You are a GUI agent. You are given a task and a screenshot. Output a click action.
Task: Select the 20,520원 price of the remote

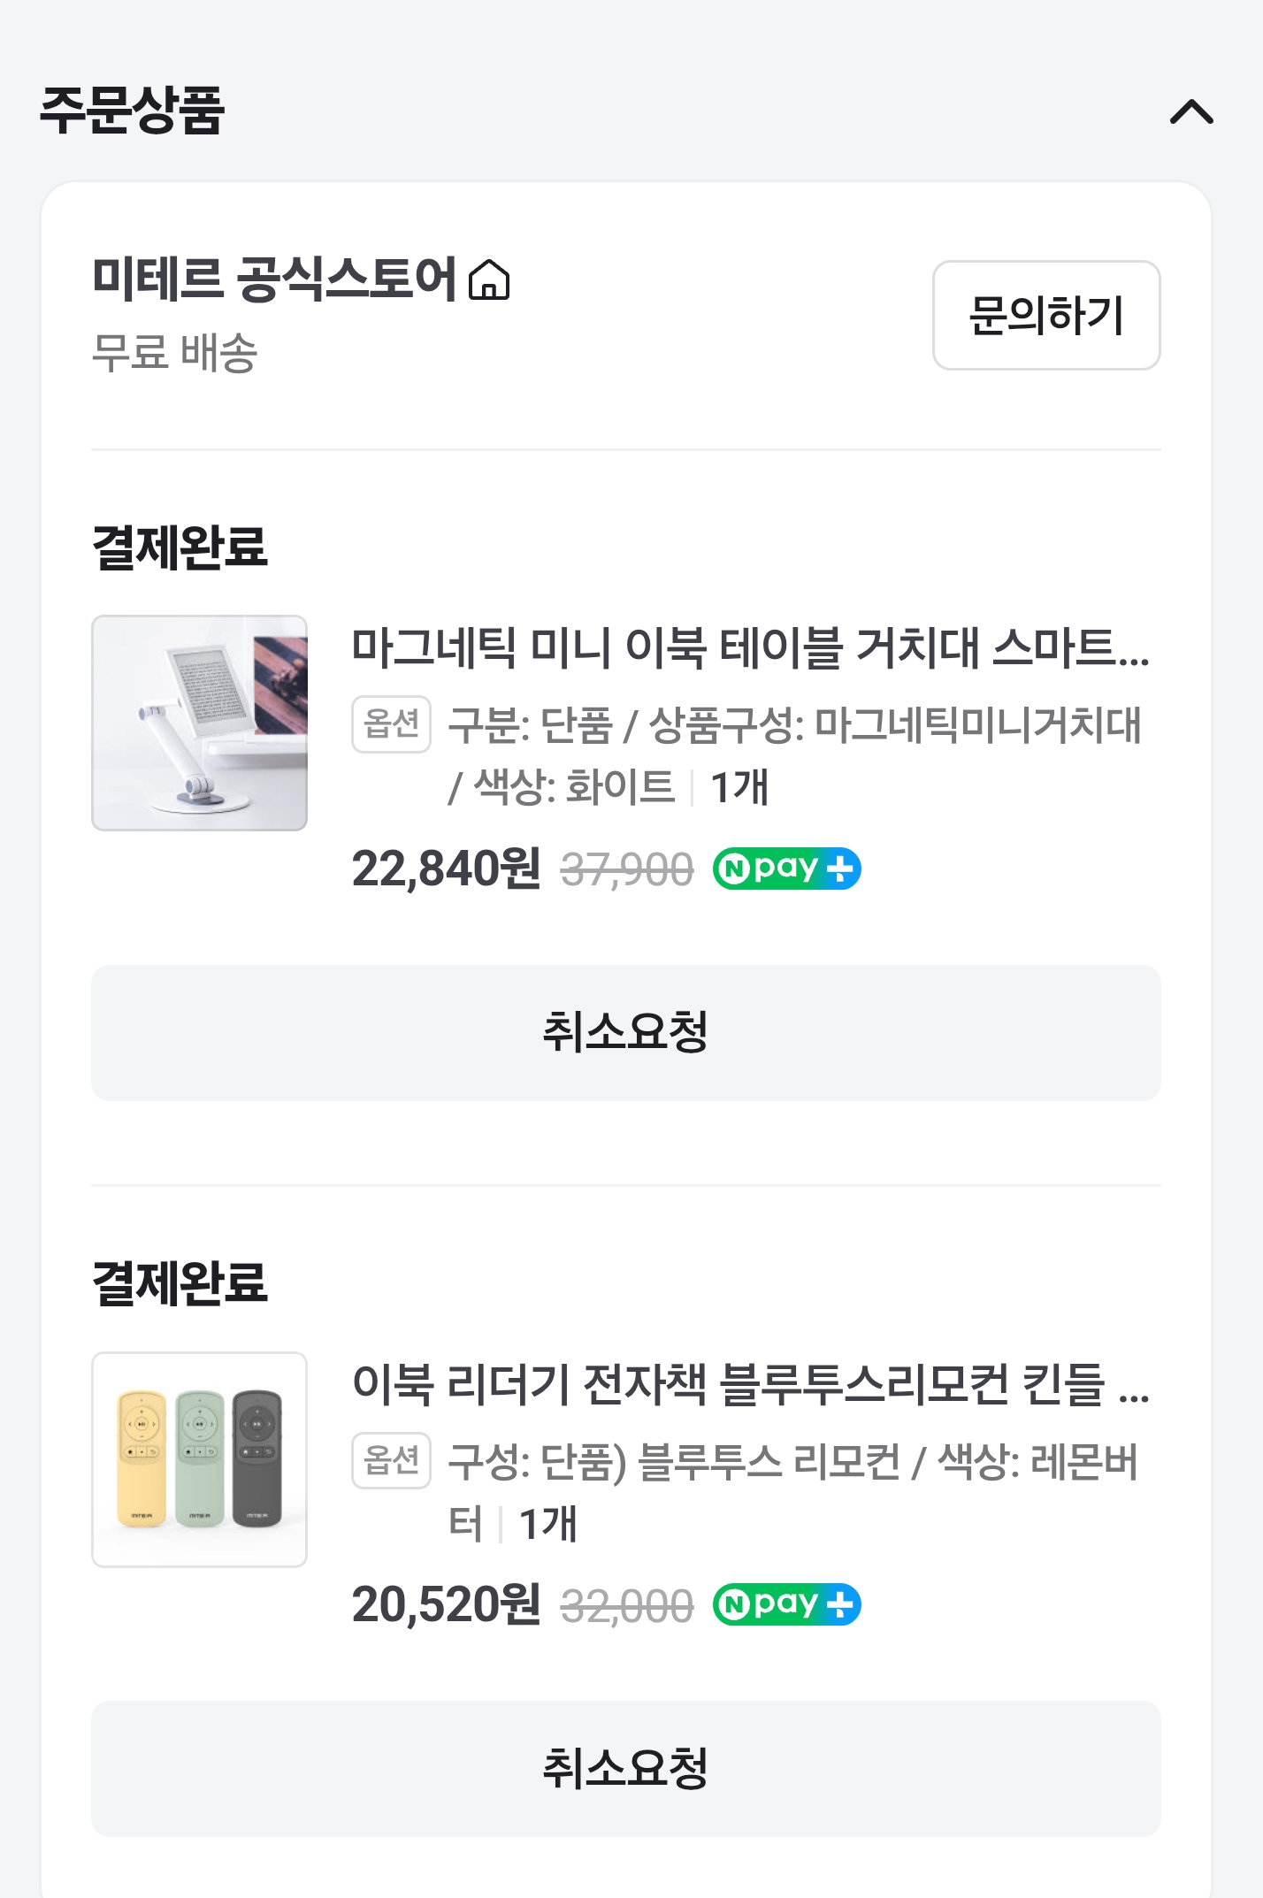coord(446,1604)
